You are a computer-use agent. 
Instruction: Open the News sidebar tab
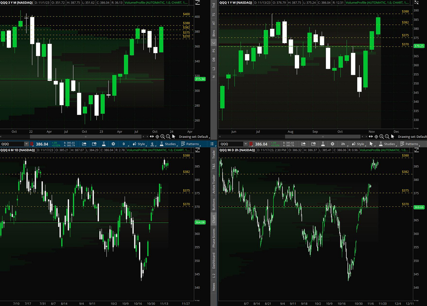(214, 287)
